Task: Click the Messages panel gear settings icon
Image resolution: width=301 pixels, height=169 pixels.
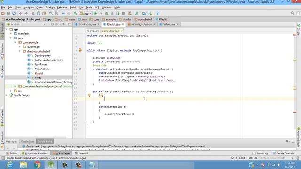Action: pos(287,141)
